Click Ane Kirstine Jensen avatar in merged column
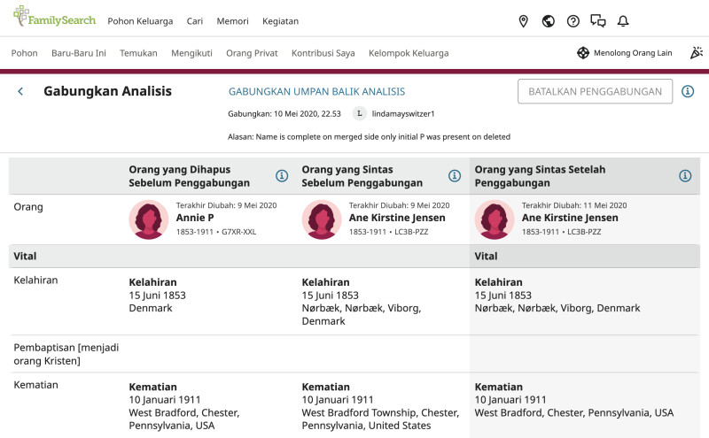Screen dimensions: 709x438 point(495,219)
